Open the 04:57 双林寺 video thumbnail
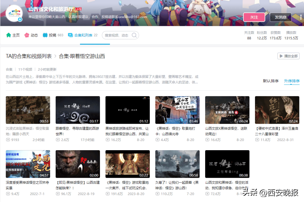This screenshot has width=304, height=202. (28, 164)
